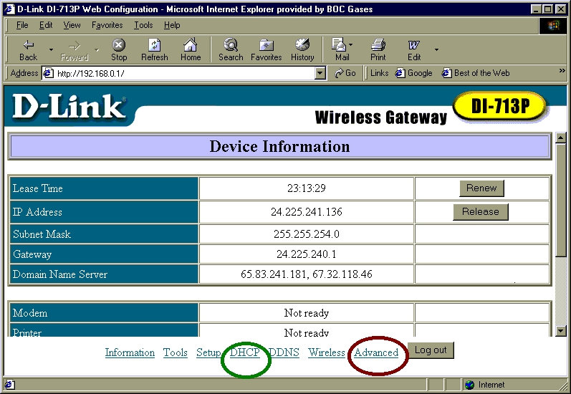
Task: Open the Advanced settings link
Action: point(376,352)
